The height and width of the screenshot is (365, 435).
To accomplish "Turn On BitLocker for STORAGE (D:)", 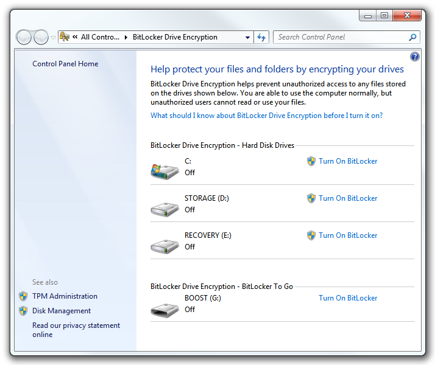I will (x=348, y=198).
